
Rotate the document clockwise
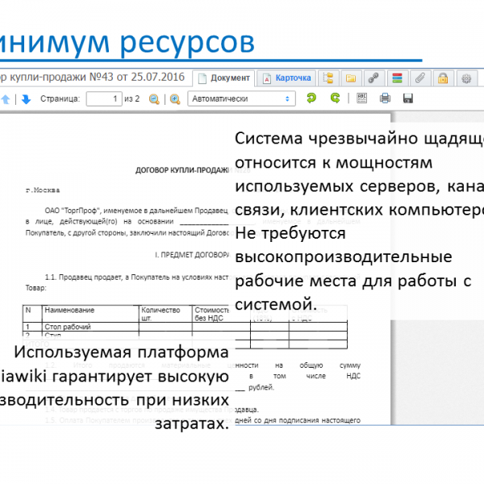coord(335,98)
